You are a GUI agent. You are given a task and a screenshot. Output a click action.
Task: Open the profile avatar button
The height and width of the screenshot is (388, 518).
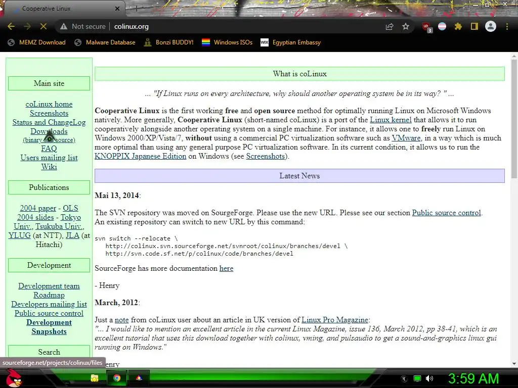pos(491,26)
